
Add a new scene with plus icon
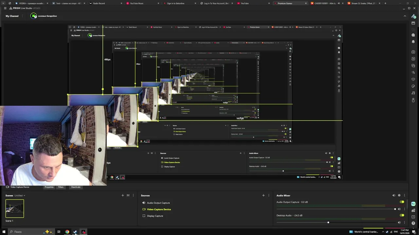123,195
